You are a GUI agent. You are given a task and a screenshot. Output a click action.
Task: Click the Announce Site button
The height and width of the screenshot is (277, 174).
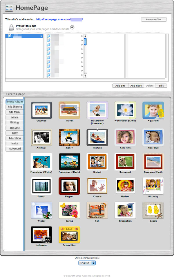(154, 19)
